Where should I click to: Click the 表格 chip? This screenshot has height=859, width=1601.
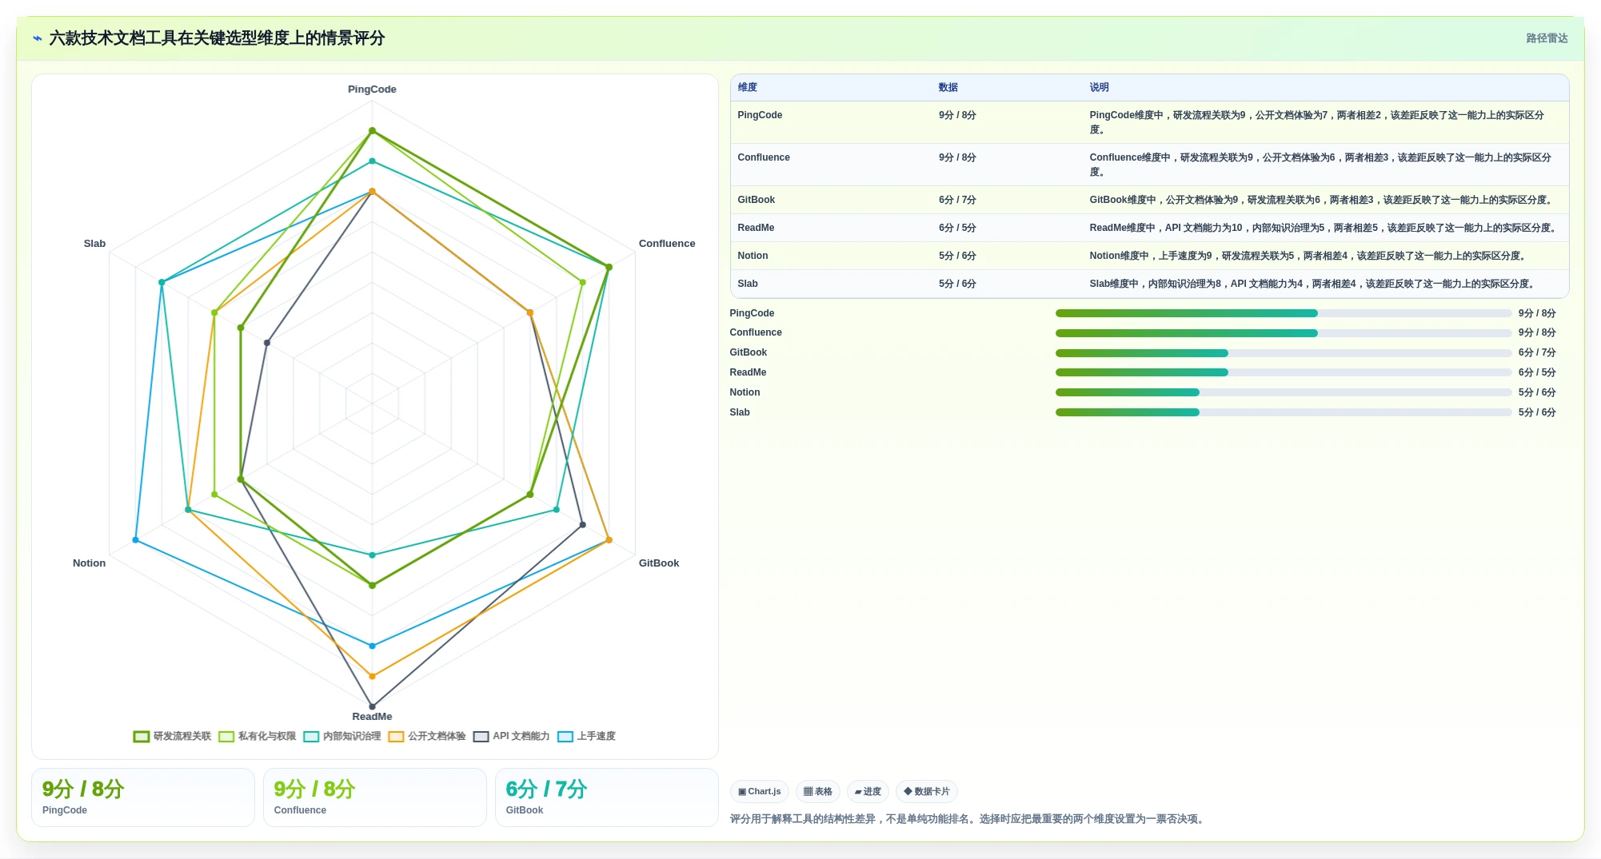[818, 792]
